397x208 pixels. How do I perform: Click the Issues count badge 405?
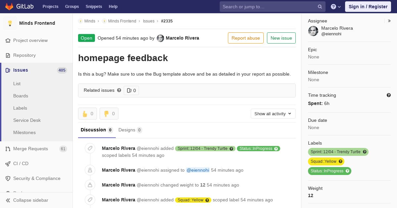[x=62, y=70]
